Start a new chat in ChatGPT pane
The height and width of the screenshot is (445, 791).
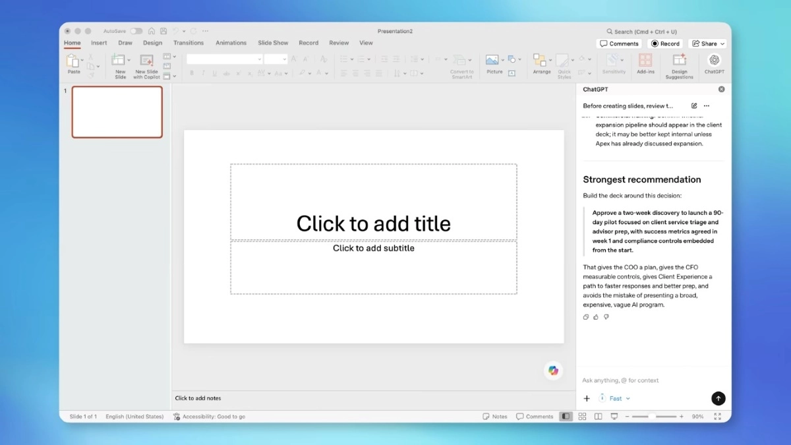694,105
